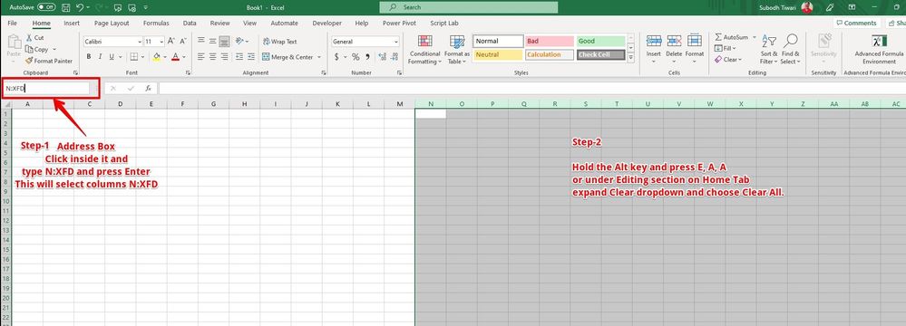This screenshot has width=906, height=326.
Task: Open the Font Color dropdown arrow
Action: pos(183,57)
